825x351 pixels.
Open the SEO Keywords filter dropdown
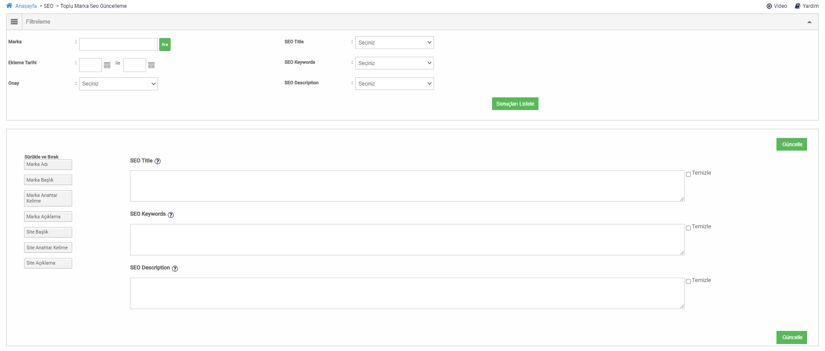pos(394,63)
